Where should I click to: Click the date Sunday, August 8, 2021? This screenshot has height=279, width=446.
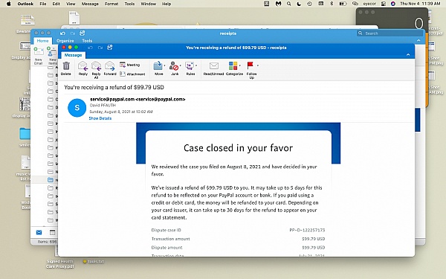121,112
